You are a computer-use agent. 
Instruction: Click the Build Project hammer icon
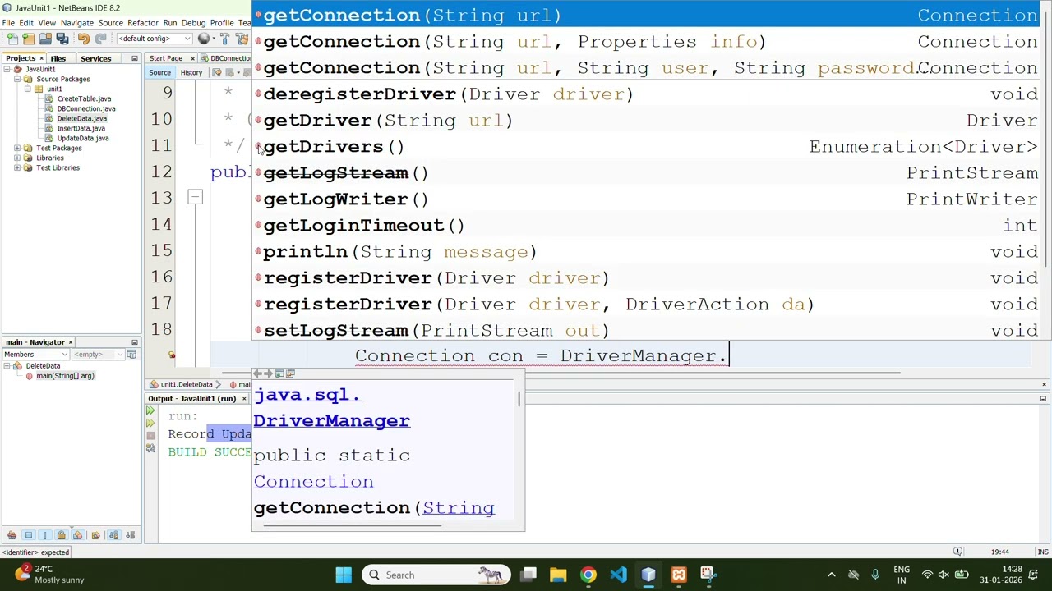(x=224, y=39)
